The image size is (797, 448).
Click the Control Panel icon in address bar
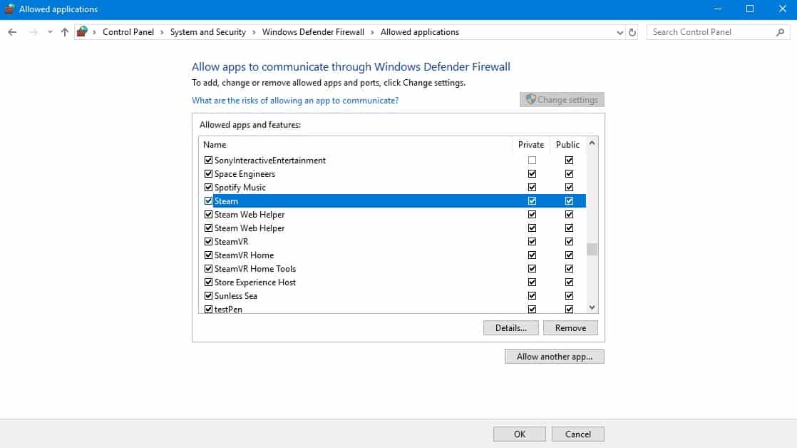(x=82, y=31)
